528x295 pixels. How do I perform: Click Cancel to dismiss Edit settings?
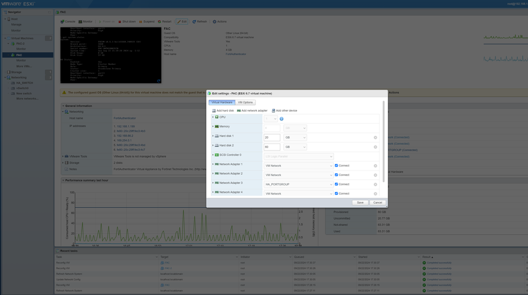tap(378, 202)
